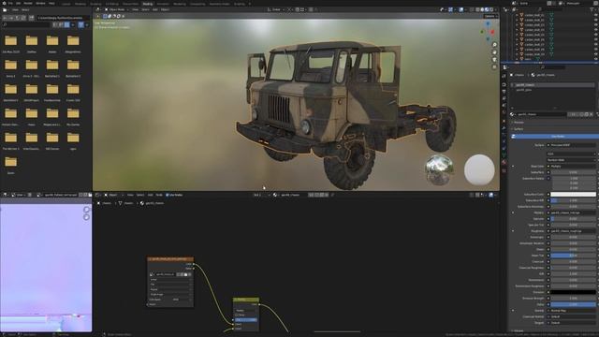The width and height of the screenshot is (599, 337).
Task: Hide carbon_shaft_05 via eye icon
Action: click(x=596, y=35)
